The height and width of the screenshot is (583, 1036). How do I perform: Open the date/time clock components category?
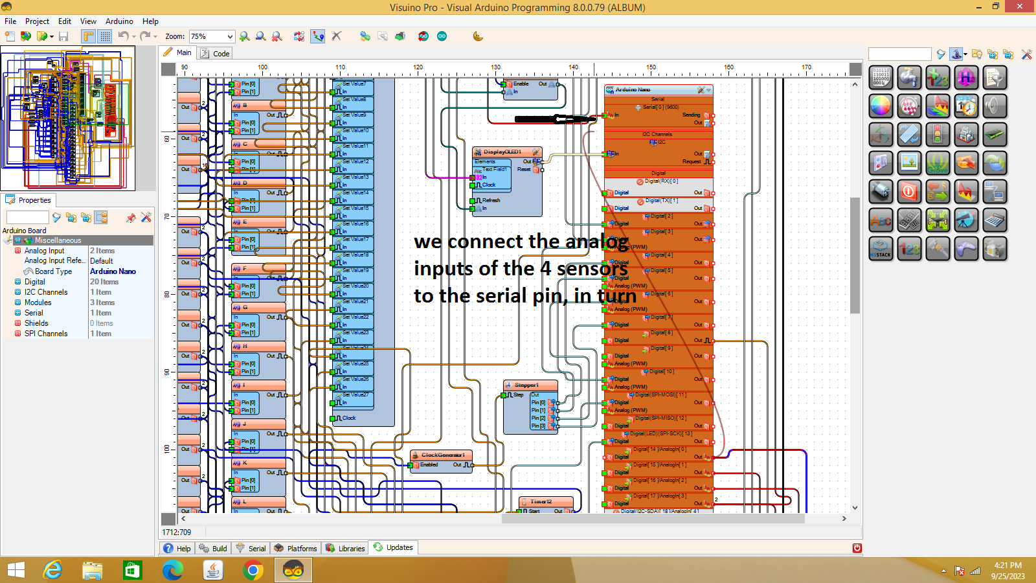point(966,106)
